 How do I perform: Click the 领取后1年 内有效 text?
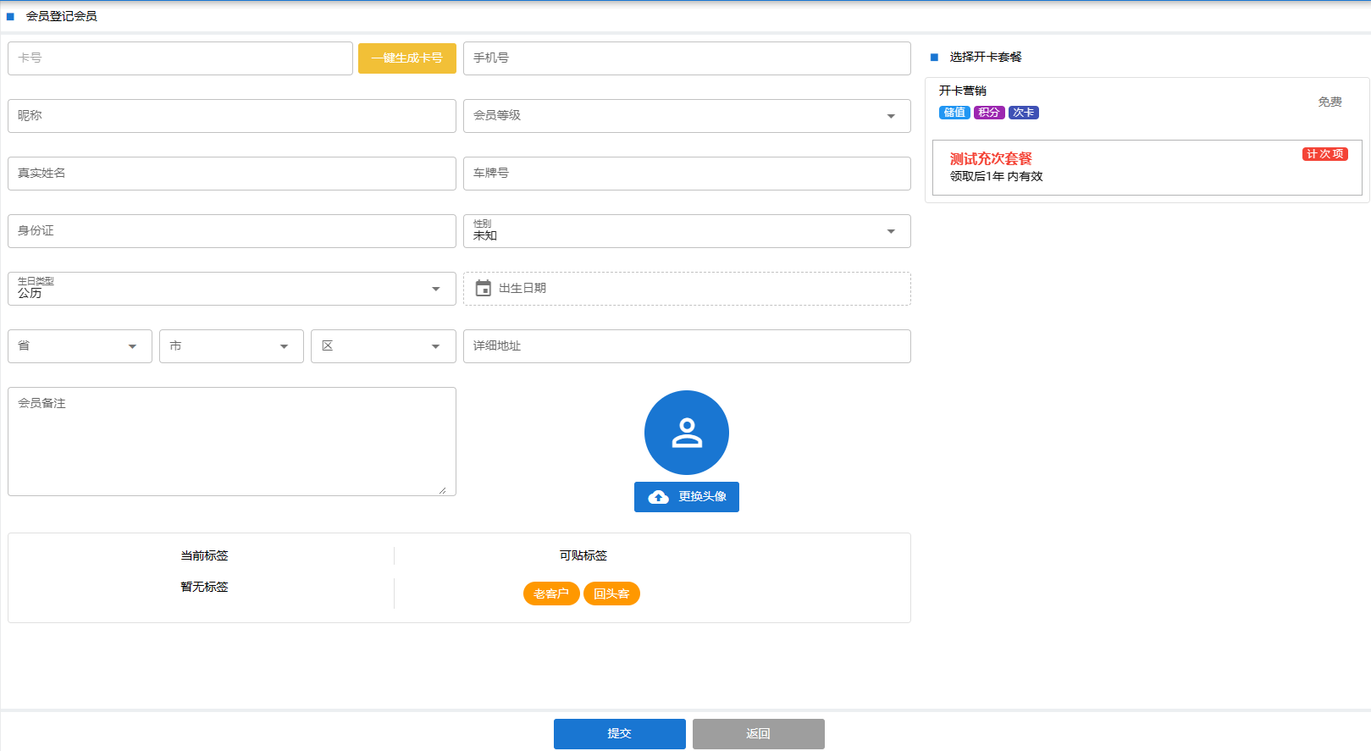click(x=996, y=177)
